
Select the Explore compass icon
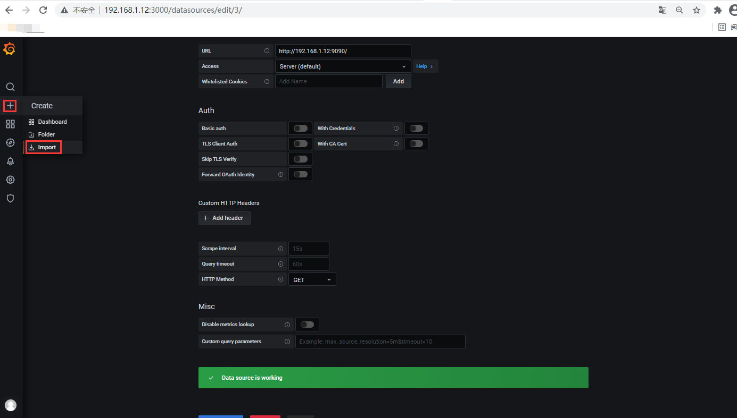[x=10, y=142]
